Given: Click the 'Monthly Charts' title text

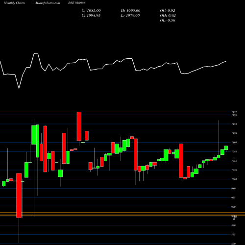Looking at the screenshot, I should tap(14, 3).
